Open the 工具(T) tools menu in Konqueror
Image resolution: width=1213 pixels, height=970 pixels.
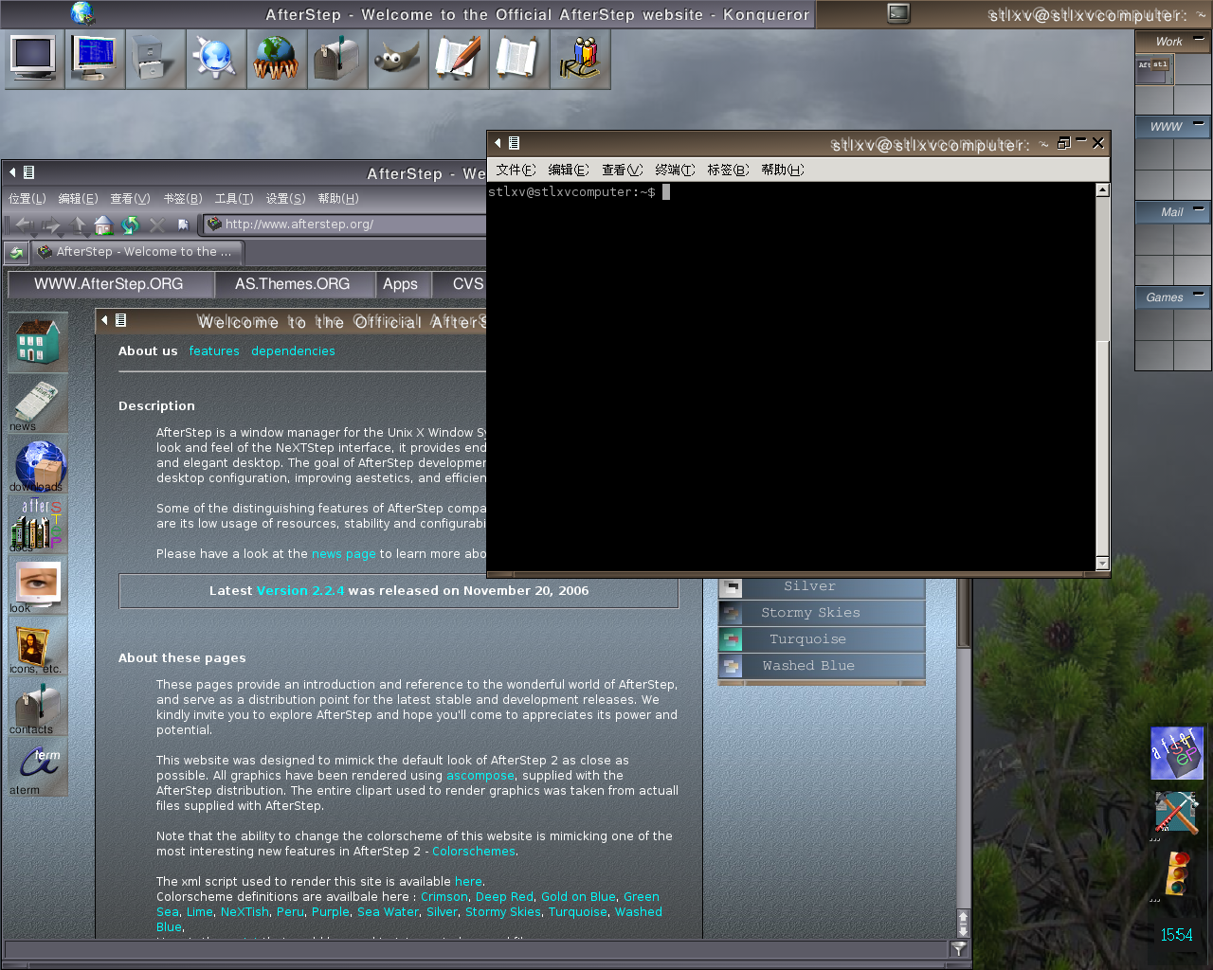click(x=234, y=199)
